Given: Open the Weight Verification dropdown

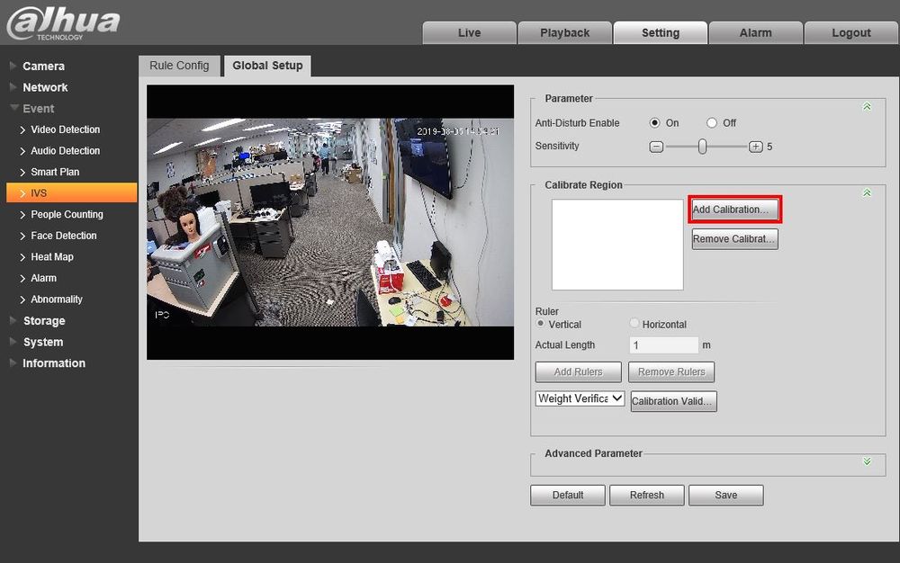Looking at the screenshot, I should point(580,398).
